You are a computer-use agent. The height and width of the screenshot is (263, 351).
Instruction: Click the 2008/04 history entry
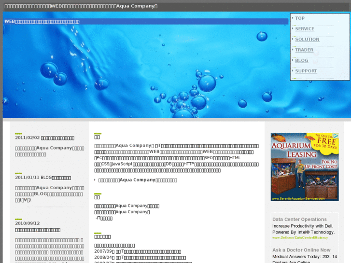click(140, 258)
